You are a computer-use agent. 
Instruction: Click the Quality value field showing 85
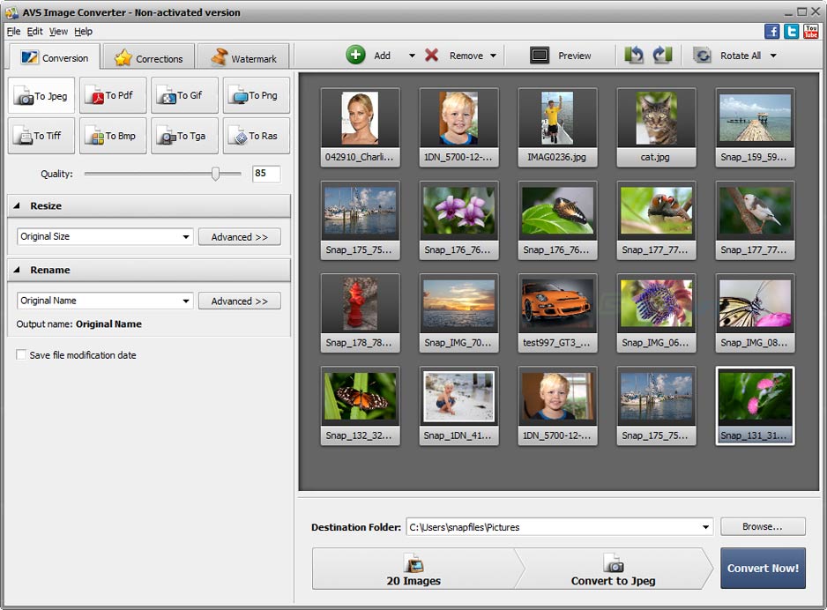click(266, 174)
